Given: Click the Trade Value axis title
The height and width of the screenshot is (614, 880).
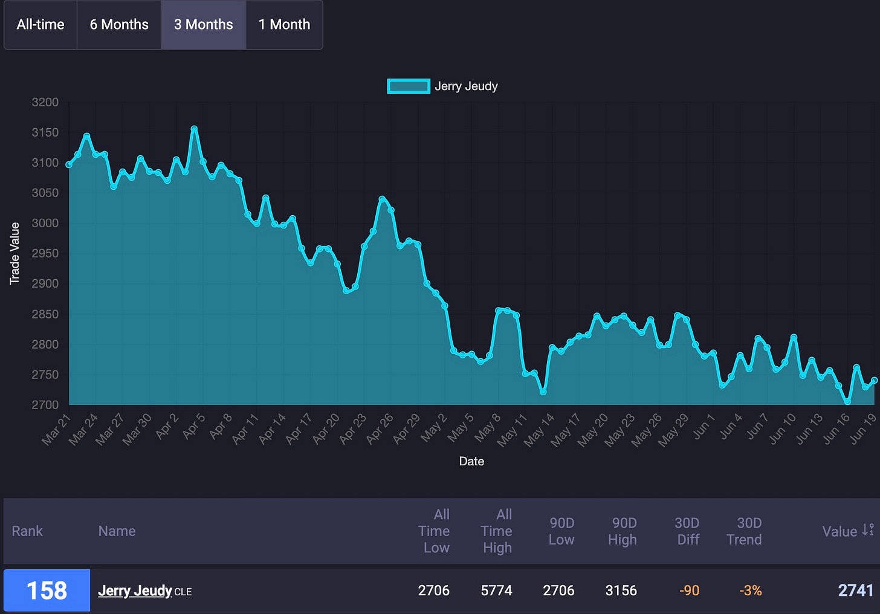Looking at the screenshot, I should (15, 254).
